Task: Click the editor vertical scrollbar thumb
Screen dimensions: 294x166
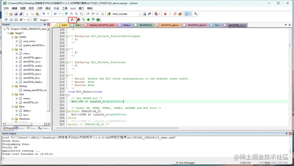Action: point(290,45)
